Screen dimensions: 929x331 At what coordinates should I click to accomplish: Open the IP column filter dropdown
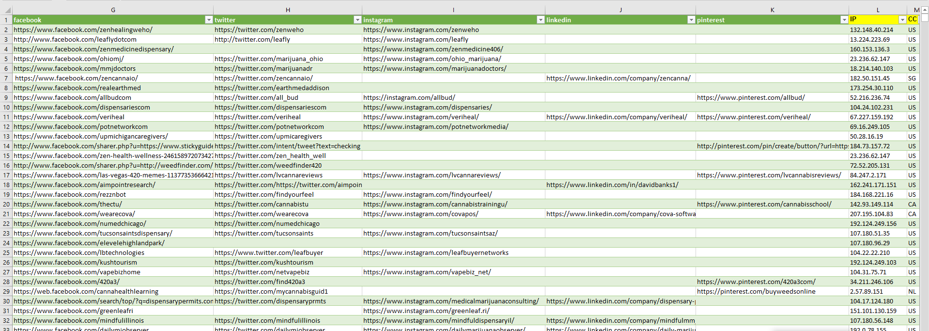pyautogui.click(x=902, y=20)
